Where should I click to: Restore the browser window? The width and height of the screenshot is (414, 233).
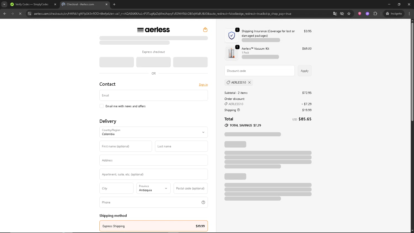(x=399, y=4)
